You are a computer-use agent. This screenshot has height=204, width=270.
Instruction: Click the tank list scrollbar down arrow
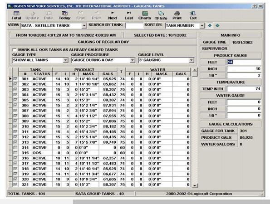click(195, 185)
